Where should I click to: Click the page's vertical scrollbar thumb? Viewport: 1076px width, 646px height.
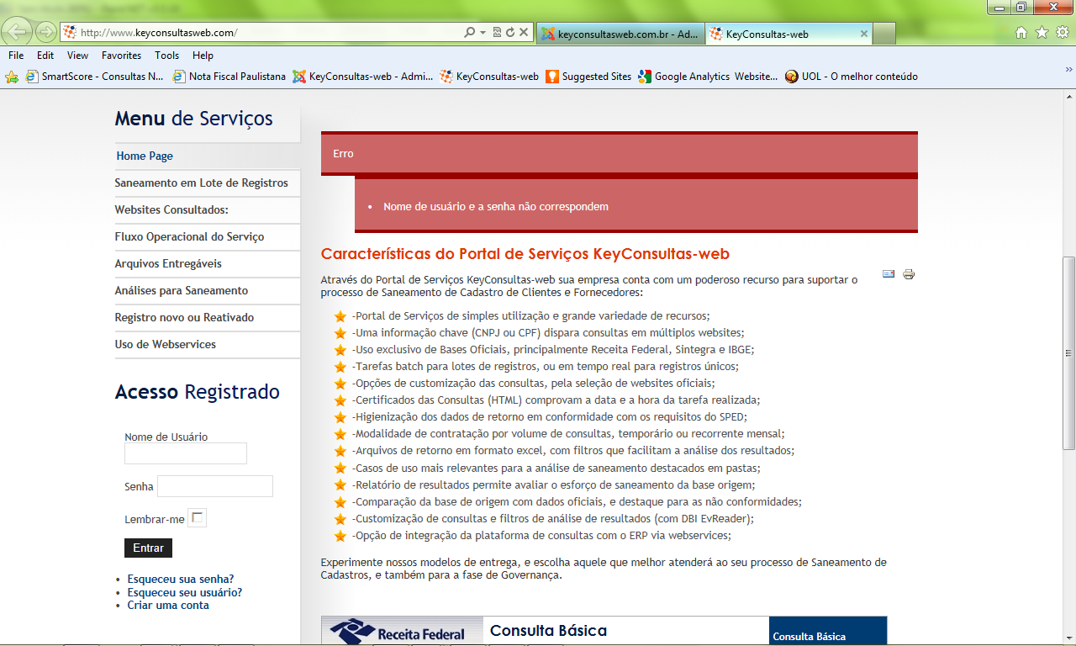click(1069, 353)
